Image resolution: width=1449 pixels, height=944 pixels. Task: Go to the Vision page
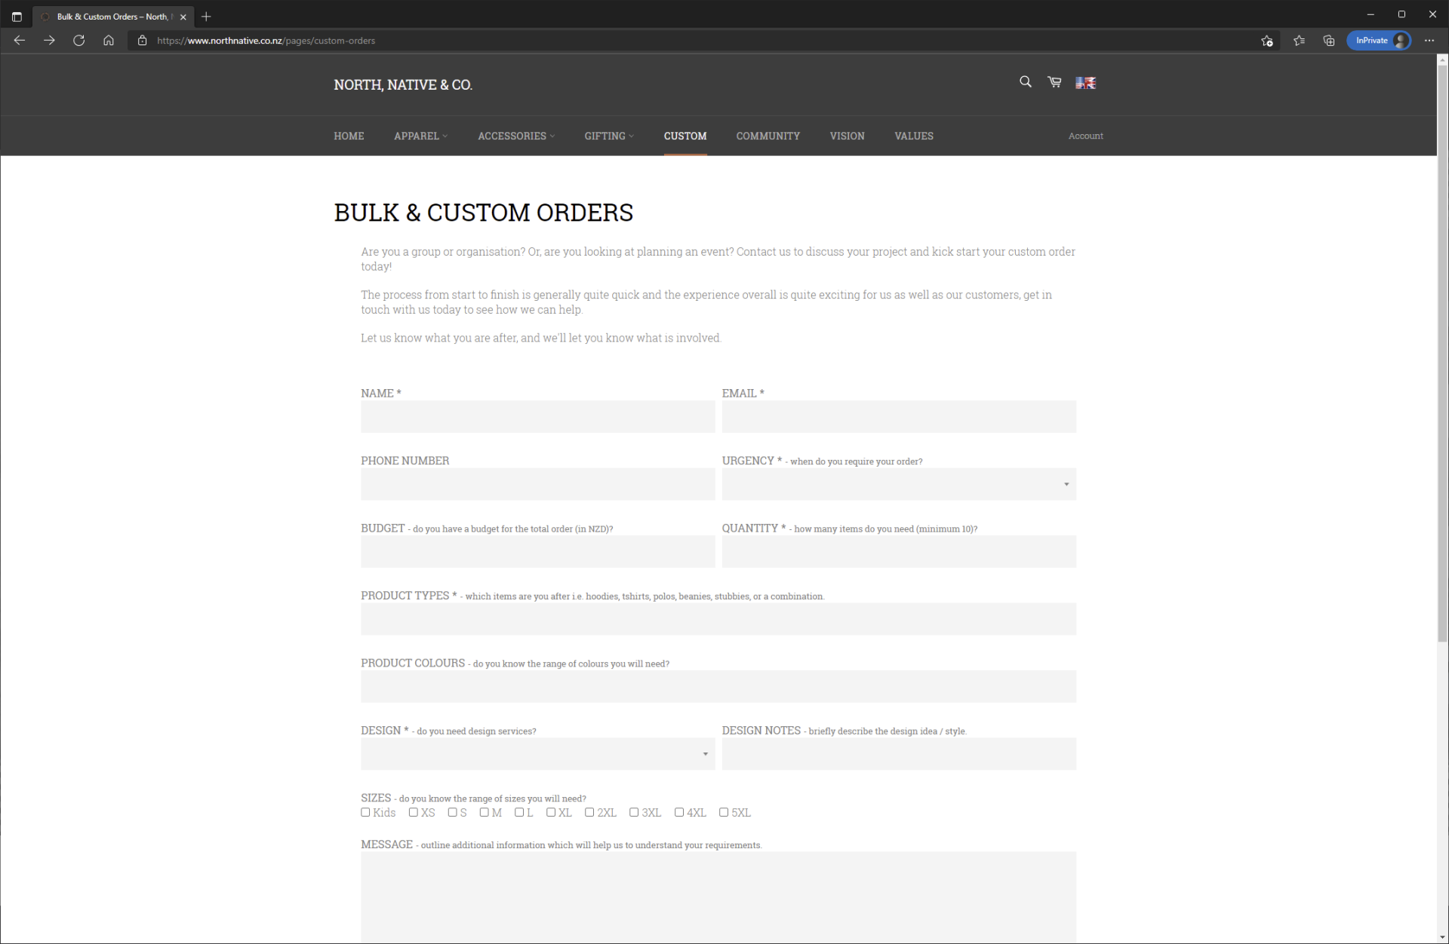click(847, 136)
